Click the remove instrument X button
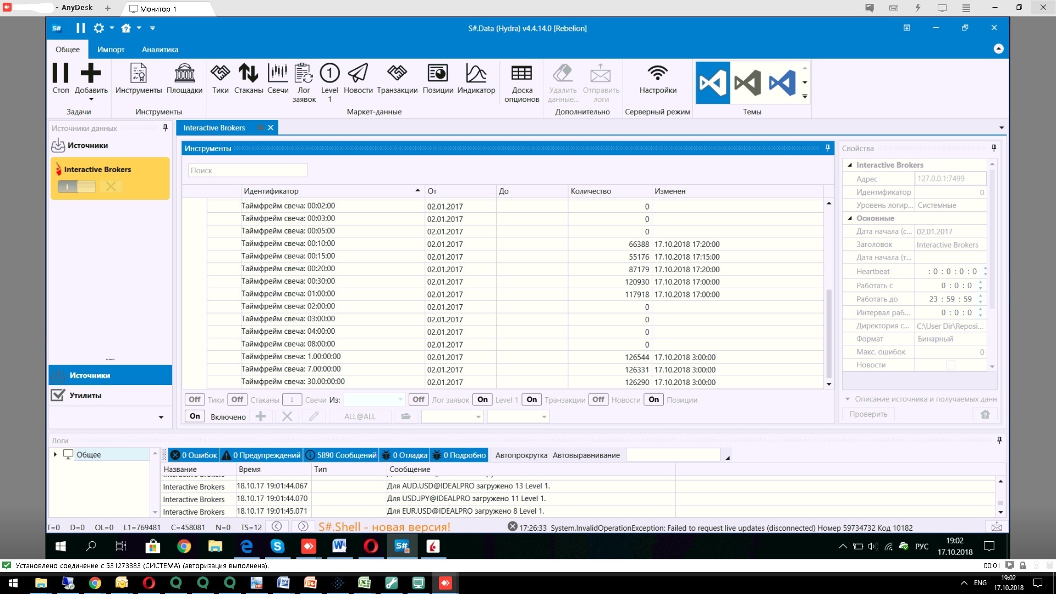Screen dimensions: 1056x594 pyautogui.click(x=287, y=416)
